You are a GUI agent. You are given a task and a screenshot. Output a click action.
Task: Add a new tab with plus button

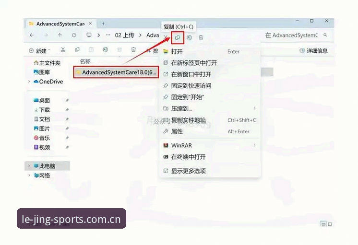click(103, 23)
